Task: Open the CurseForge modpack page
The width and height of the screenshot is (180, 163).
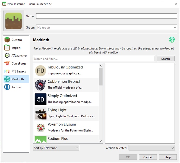Action: [x=16, y=63]
